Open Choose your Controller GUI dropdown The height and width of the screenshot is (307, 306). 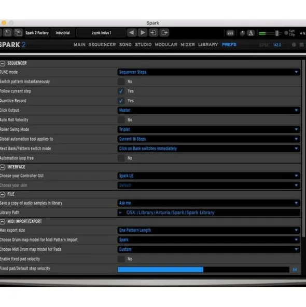click(208, 176)
